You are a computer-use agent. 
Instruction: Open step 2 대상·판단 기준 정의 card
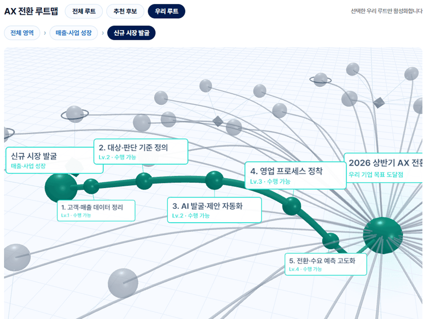(x=141, y=151)
